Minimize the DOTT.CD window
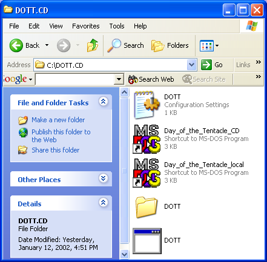 229,10
